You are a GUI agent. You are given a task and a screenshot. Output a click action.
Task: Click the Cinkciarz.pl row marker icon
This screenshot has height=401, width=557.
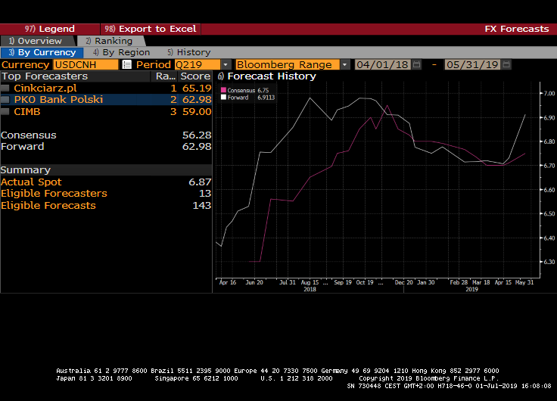6,89
